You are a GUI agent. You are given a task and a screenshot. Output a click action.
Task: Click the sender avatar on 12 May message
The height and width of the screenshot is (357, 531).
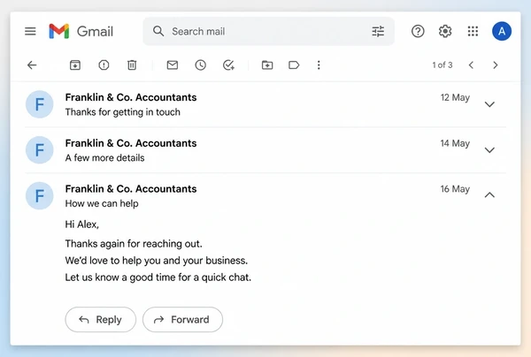(40, 104)
